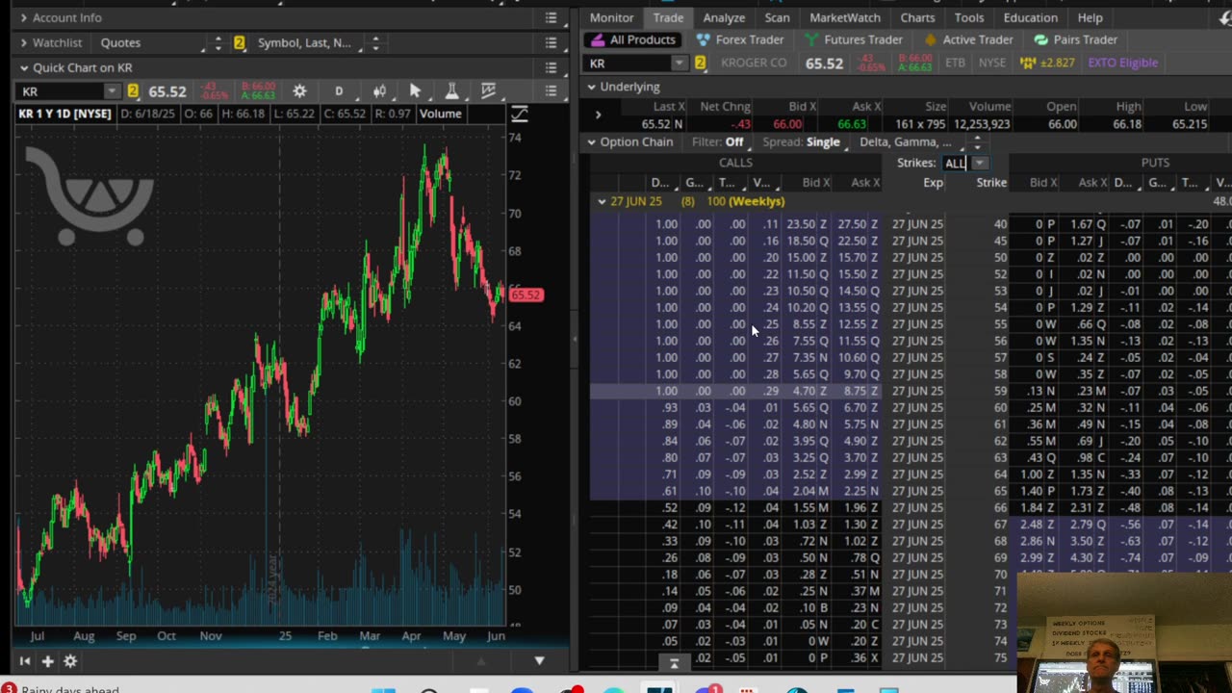
Task: Open Watchlist panel menu icon
Action: tap(551, 42)
